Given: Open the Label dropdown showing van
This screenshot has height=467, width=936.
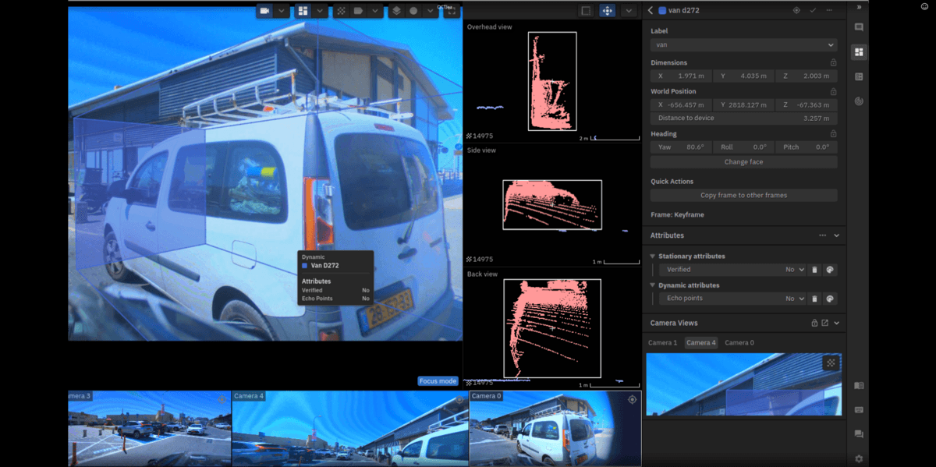Looking at the screenshot, I should pos(743,45).
